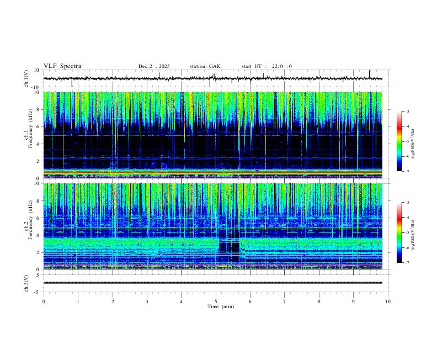Image resolution: width=437 pixels, height=338 pixels.
Task: Click the -7 tick on the ch.2 color bar
Action: (x=407, y=263)
